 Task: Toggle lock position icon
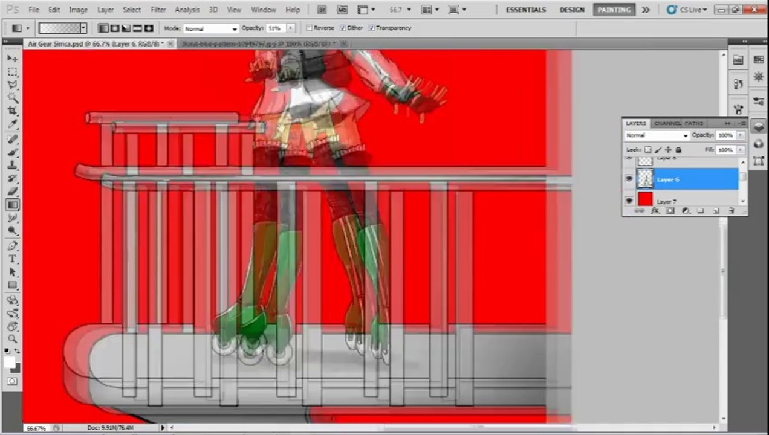tap(668, 150)
